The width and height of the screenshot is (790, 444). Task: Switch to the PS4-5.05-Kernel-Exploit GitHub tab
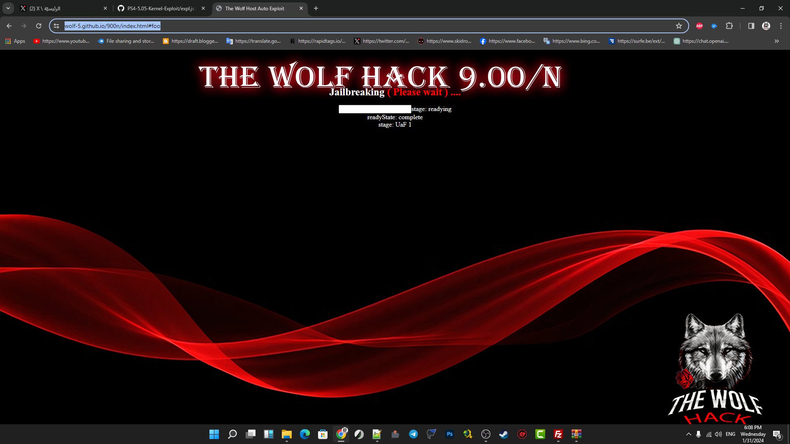[160, 8]
